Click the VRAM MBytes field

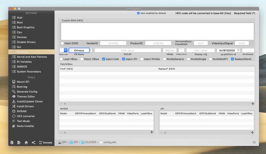tap(170, 50)
